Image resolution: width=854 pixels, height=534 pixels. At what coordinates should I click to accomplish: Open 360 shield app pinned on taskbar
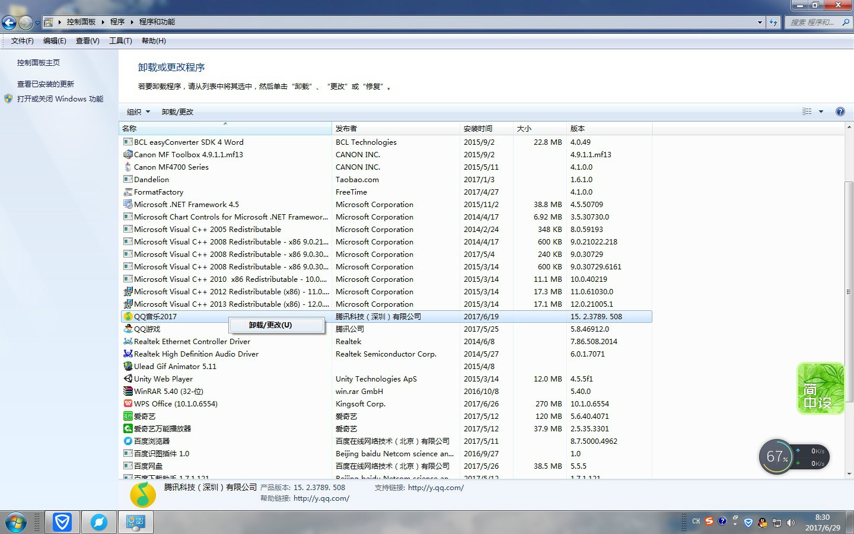62,522
